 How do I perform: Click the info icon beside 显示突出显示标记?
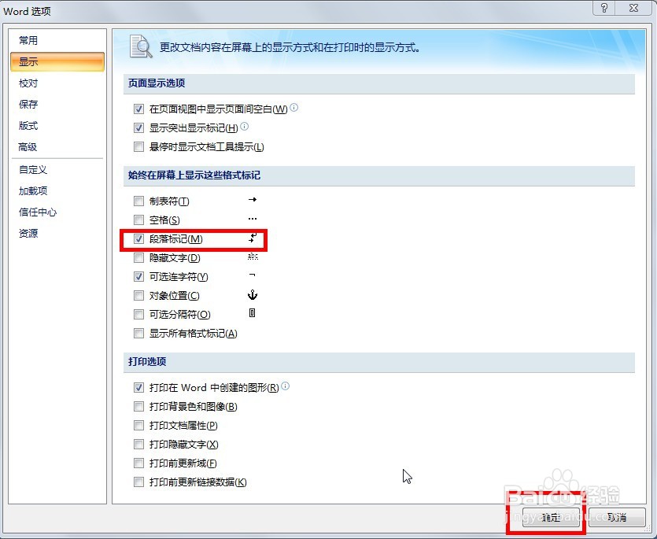[x=245, y=126]
